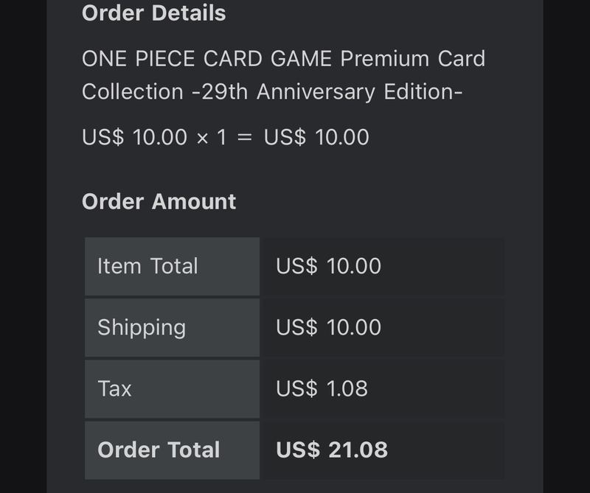
Task: Click the line subtotal after the equals sign
Action: click(x=316, y=137)
